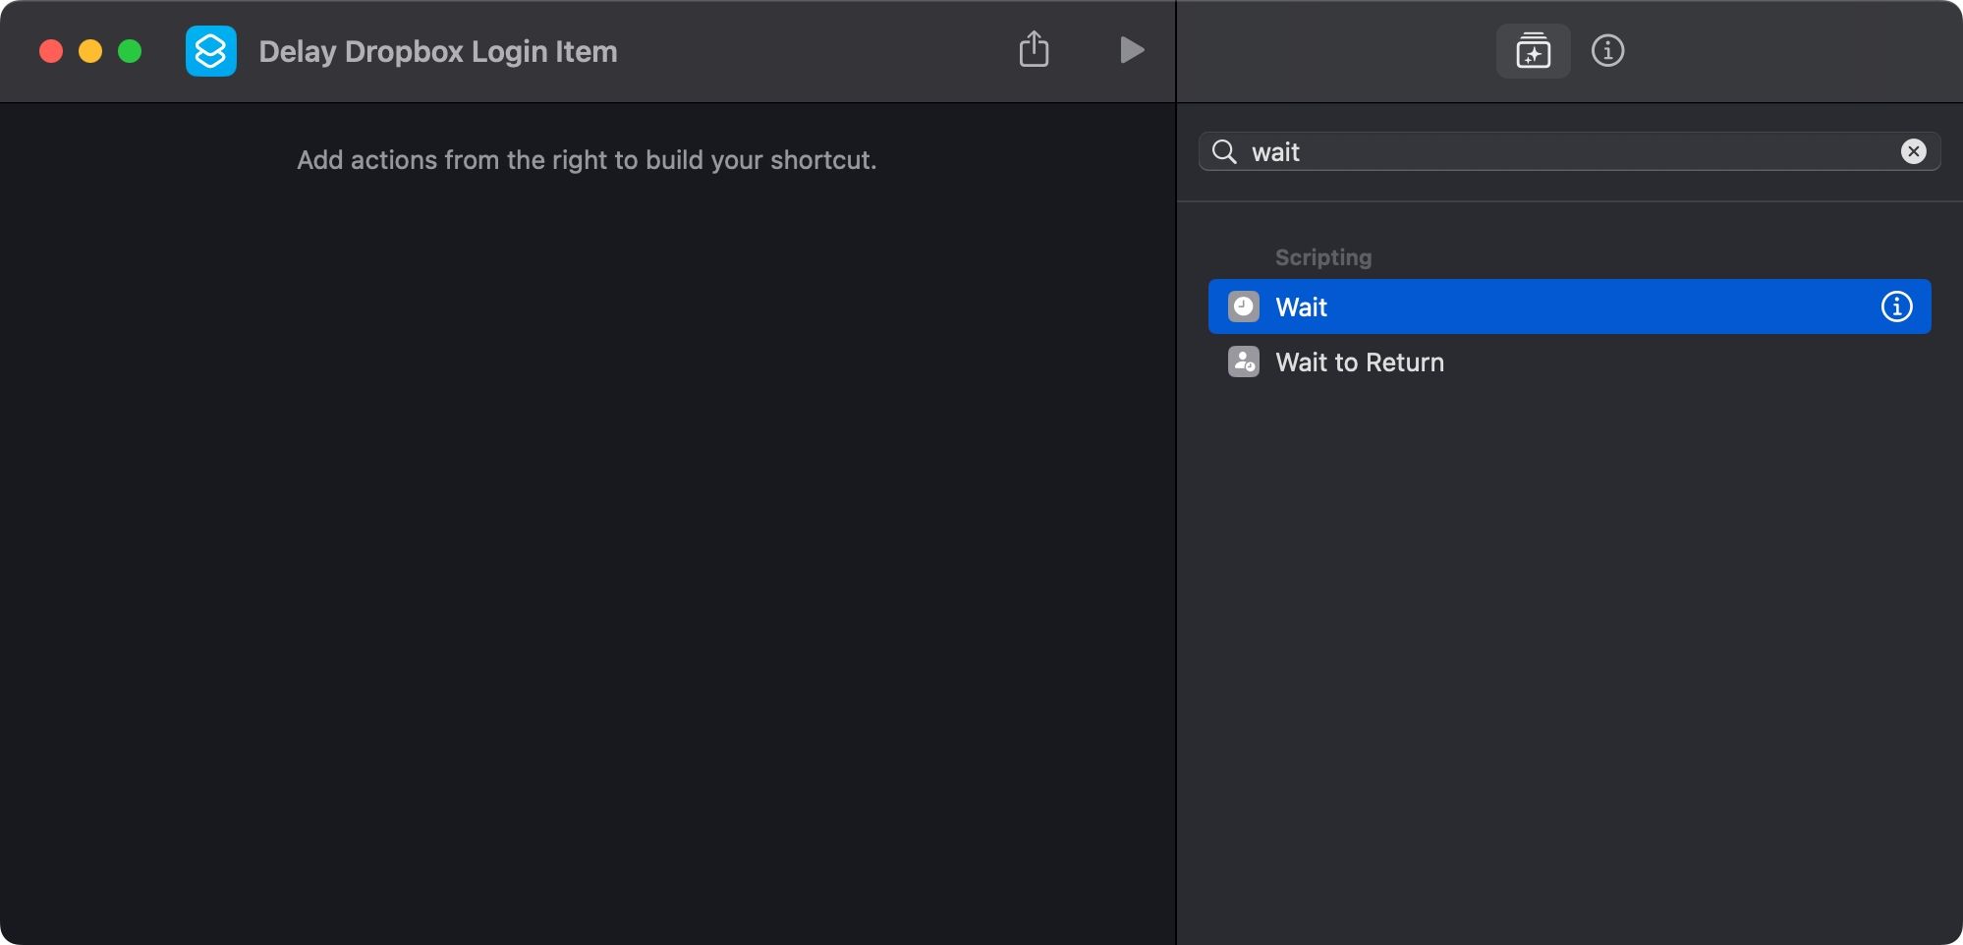Screen dimensions: 1963x945
Task: Show the Shortcut Details info panel
Action: (1607, 51)
